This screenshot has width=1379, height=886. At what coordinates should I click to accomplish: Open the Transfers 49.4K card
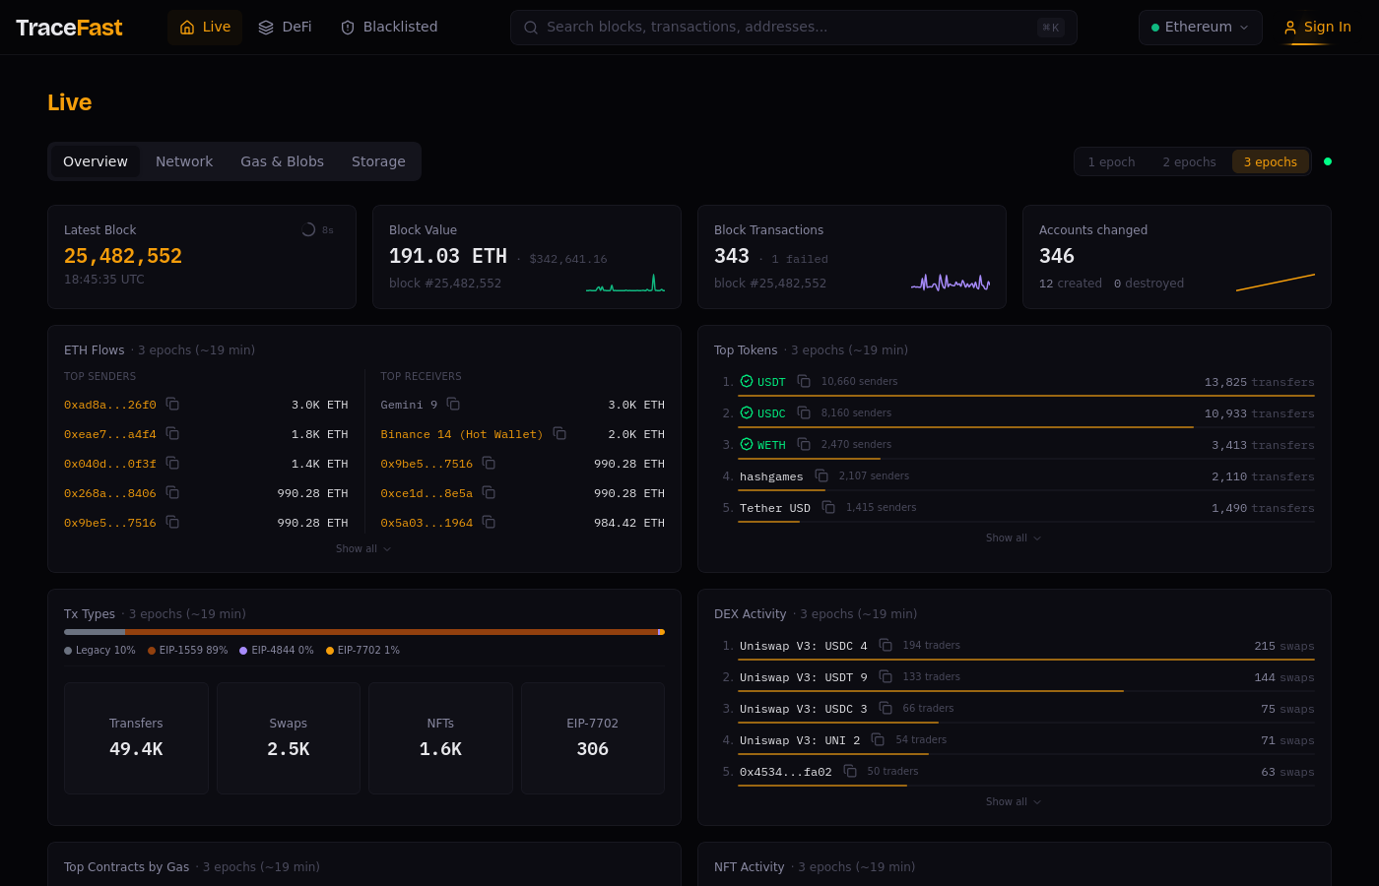pos(136,738)
